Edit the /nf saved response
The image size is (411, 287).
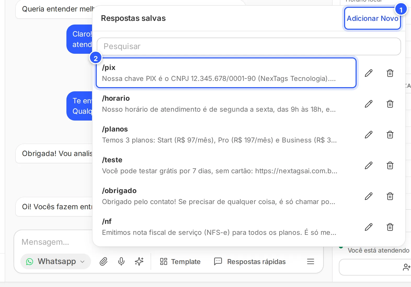click(369, 227)
